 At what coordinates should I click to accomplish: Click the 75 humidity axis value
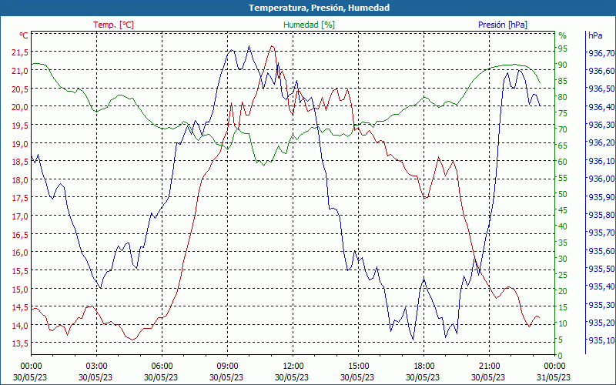[563, 113]
